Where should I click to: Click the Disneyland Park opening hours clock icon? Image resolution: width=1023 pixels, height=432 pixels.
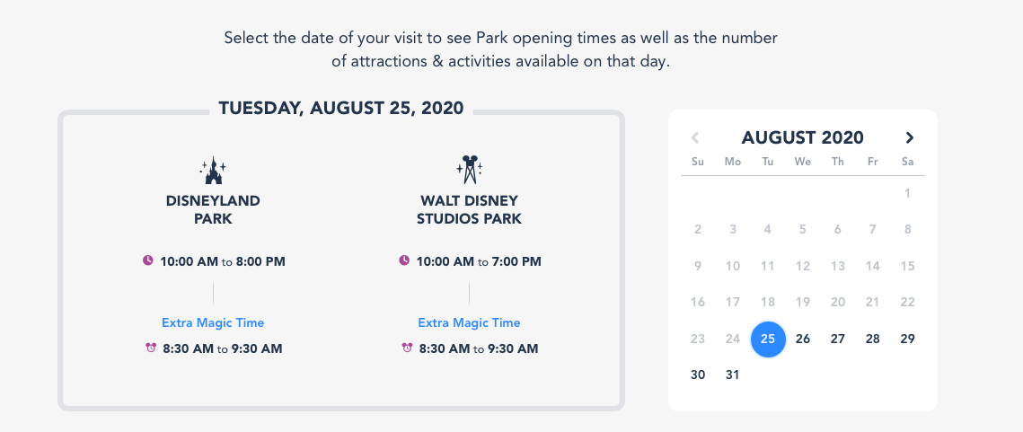[x=148, y=261]
